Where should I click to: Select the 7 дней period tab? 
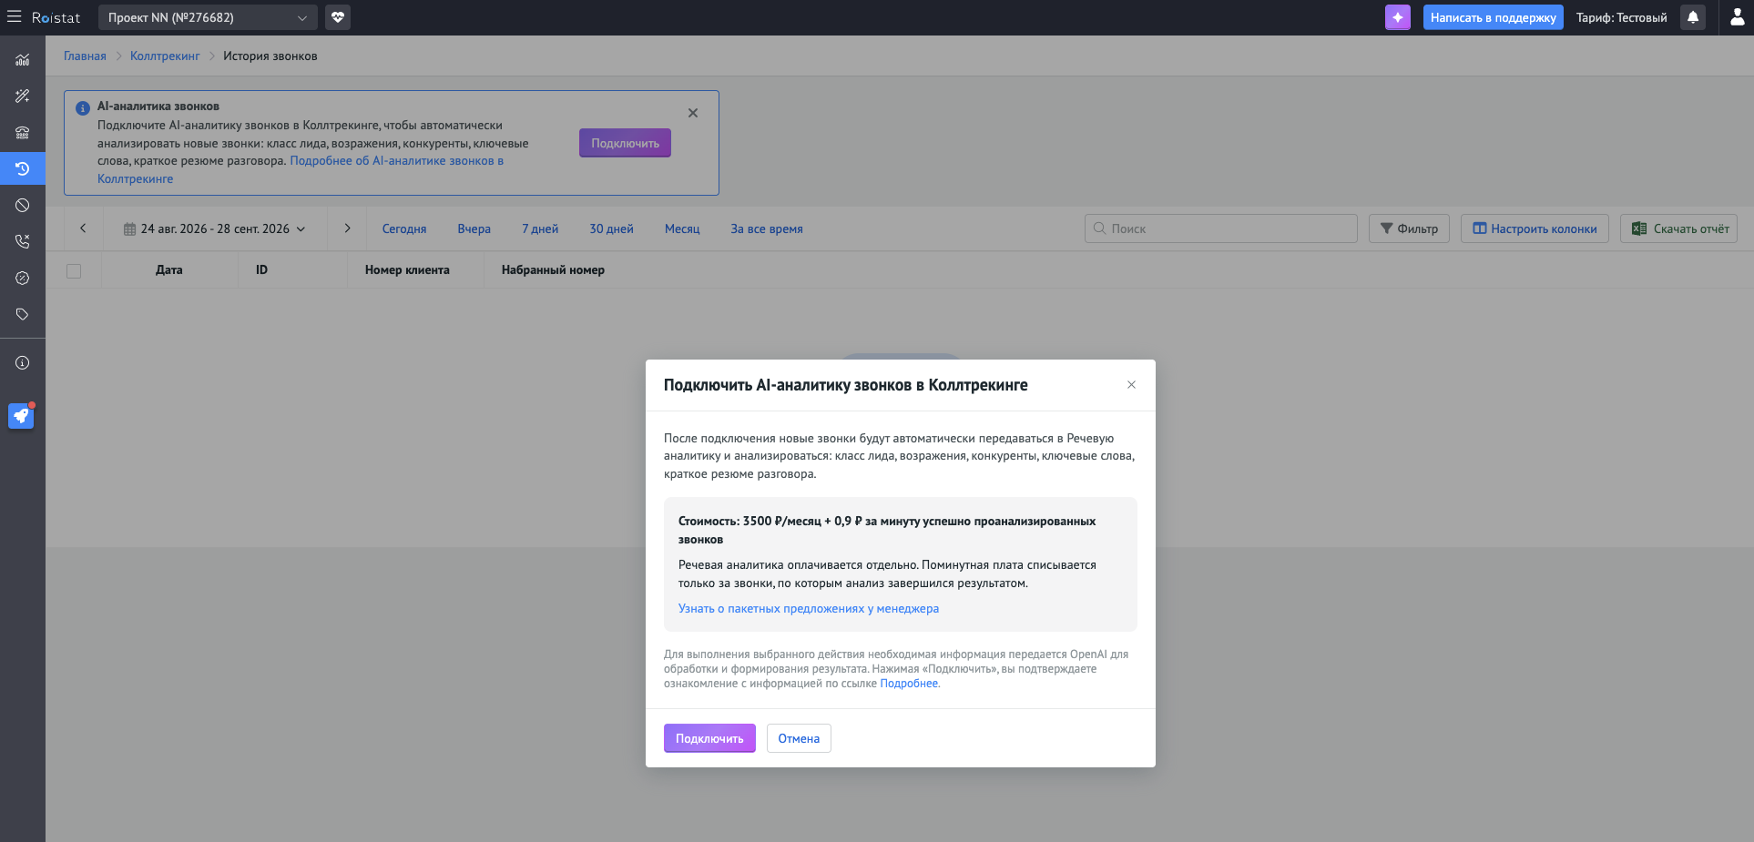click(540, 229)
